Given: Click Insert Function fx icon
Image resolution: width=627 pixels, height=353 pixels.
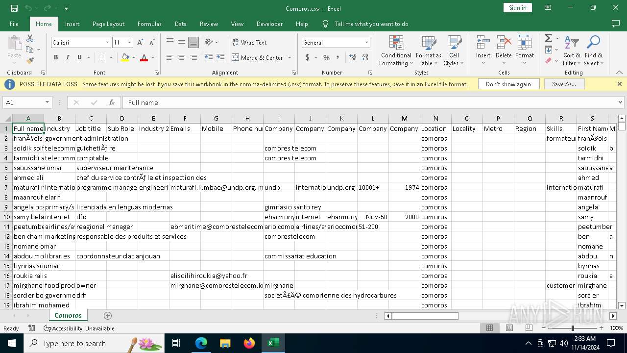Looking at the screenshot, I should (x=112, y=102).
